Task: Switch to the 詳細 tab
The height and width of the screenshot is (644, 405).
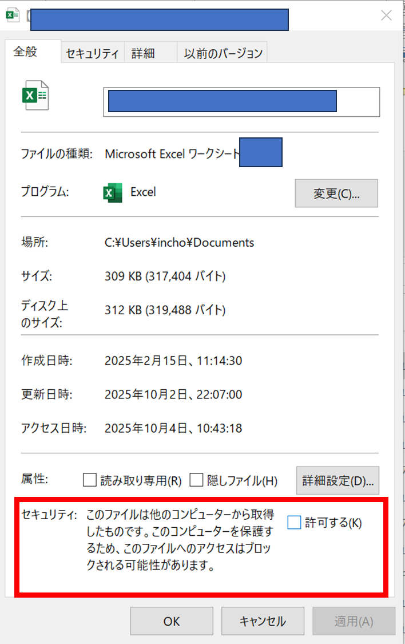Action: tap(143, 54)
